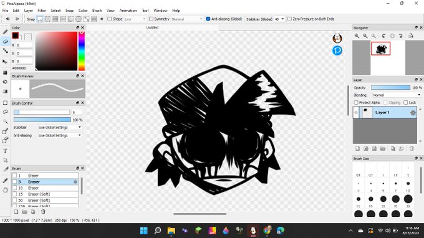
Task: Tick the checkbox of the 10 Eraser brush
Action: point(14,188)
